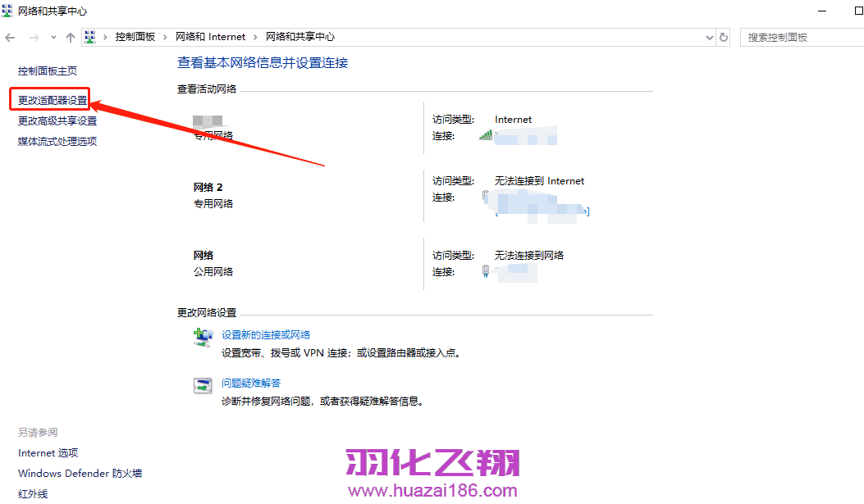This screenshot has width=864, height=504.
Task: Open address bar history dropdown
Action: tap(709, 38)
